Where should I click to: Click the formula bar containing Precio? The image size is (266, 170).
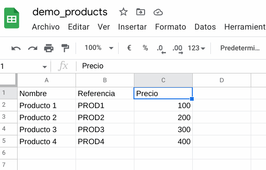click(x=171, y=66)
